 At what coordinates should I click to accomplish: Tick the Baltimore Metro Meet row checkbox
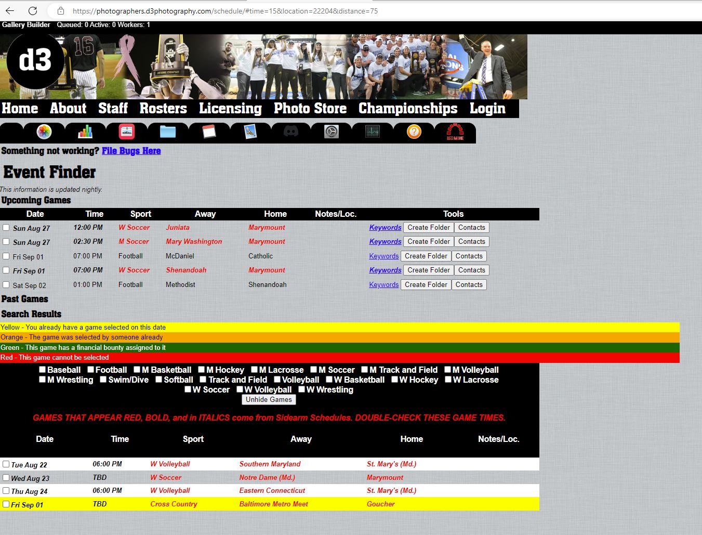6,504
